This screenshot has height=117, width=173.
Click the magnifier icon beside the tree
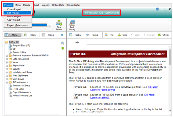tap(62, 43)
